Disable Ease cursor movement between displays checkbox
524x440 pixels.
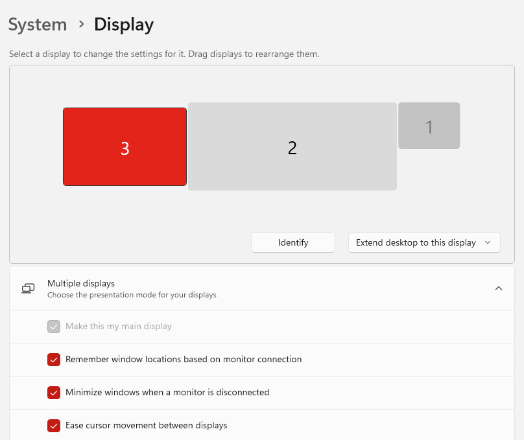click(54, 426)
